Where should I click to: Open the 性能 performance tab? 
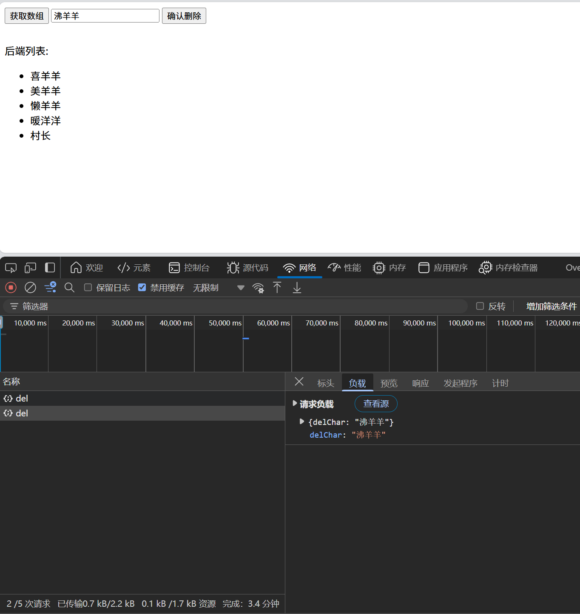tap(344, 268)
